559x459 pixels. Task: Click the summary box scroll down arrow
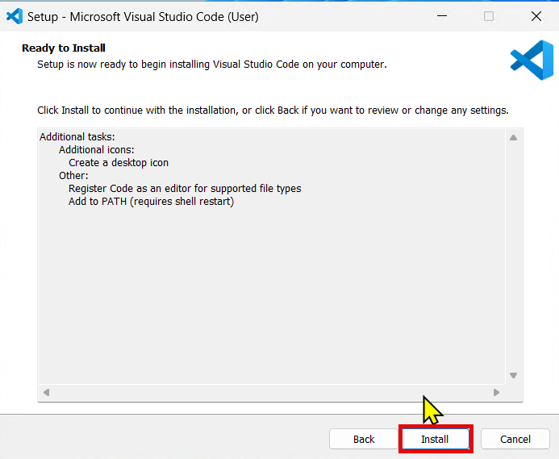513,375
